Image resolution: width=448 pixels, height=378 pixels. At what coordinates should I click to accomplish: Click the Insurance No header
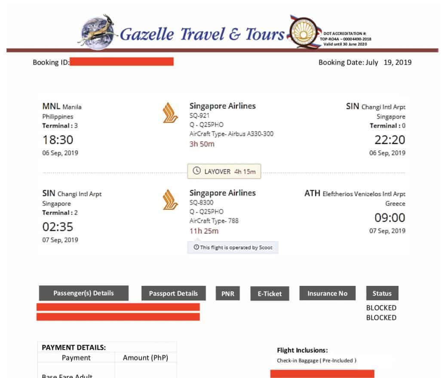pyautogui.click(x=327, y=294)
